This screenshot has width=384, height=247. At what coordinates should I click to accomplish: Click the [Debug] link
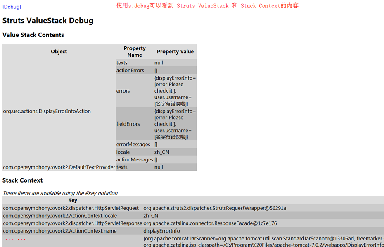(12, 7)
